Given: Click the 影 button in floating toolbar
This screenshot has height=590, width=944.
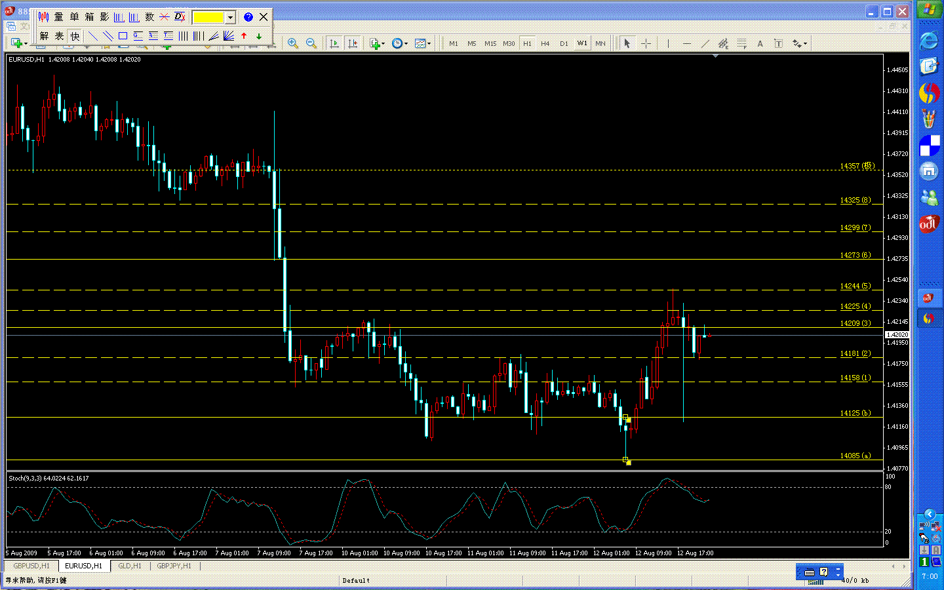Looking at the screenshot, I should [x=104, y=17].
